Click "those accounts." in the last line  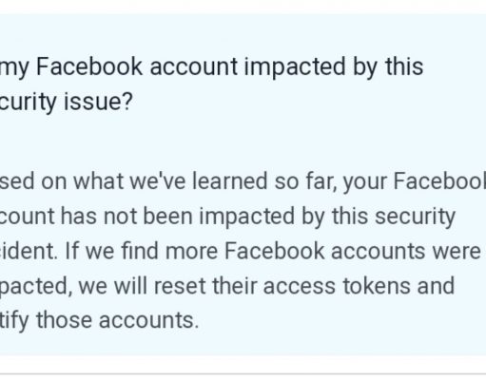click(x=118, y=320)
